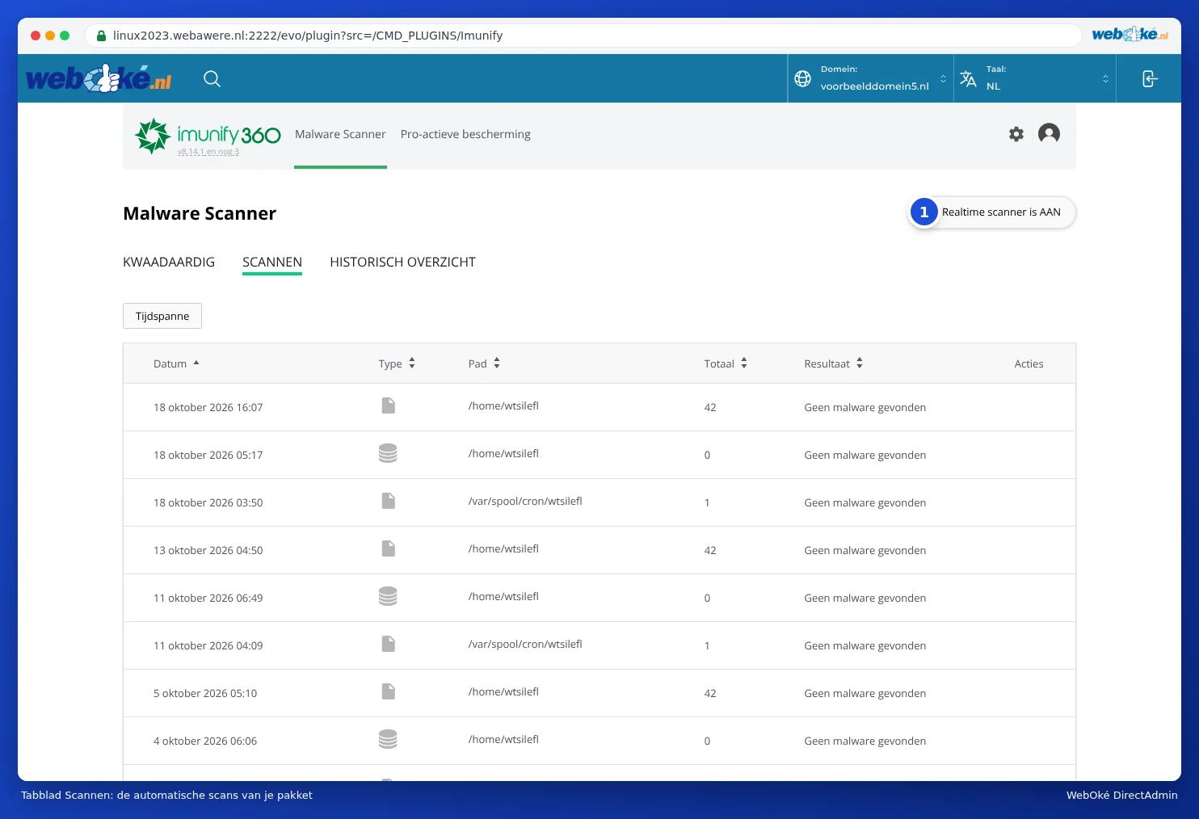Click total 1 on 11 oktober 04:09 row

click(707, 645)
